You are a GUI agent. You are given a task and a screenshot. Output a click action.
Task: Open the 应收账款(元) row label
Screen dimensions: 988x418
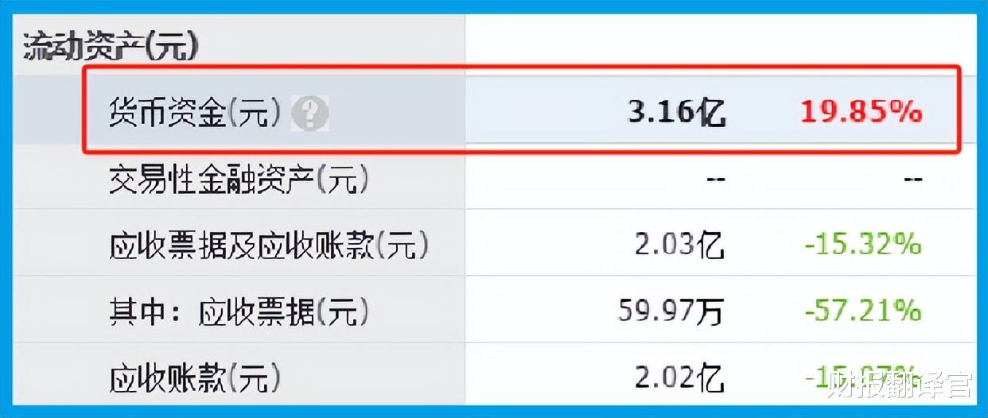click(x=195, y=377)
